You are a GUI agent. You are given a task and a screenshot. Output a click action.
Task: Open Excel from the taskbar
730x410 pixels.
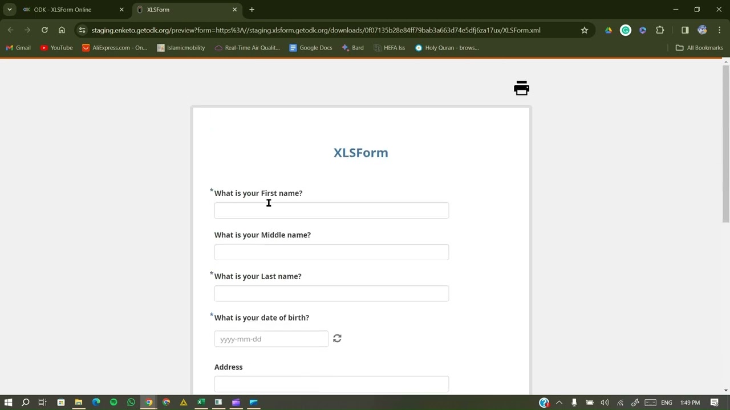pos(201,403)
